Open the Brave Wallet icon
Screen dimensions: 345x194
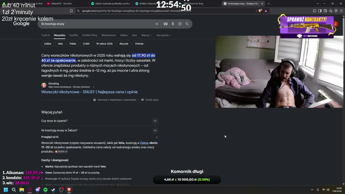pos(325,11)
